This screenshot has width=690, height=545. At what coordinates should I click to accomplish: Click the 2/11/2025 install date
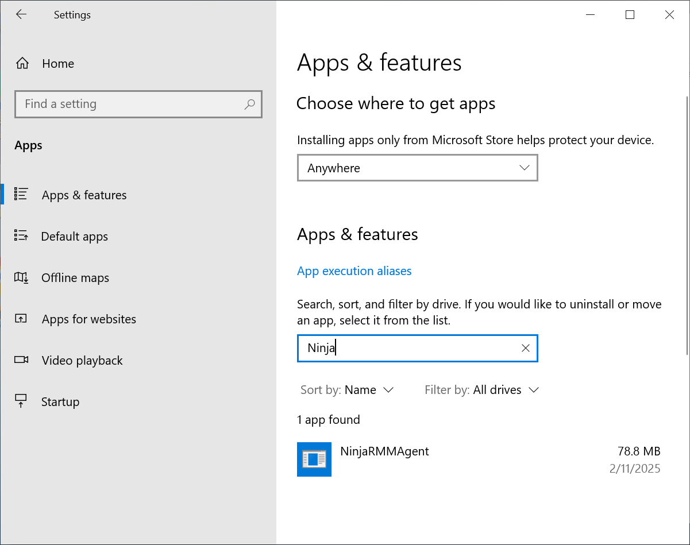635,469
